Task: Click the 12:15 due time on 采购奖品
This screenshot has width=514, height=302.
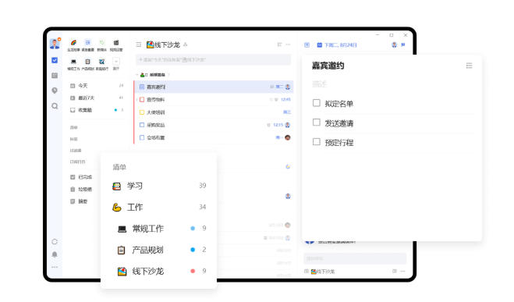Action: click(278, 125)
